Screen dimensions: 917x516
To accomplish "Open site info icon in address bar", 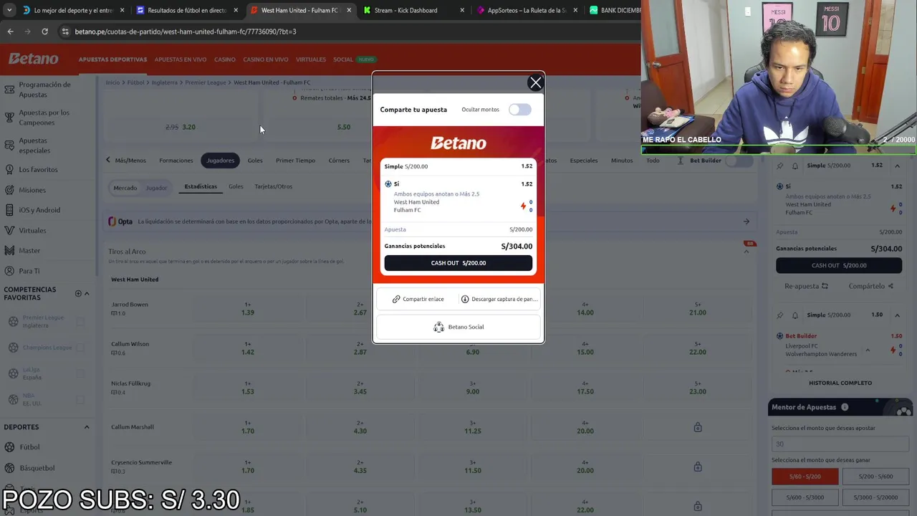I will pyautogui.click(x=65, y=32).
